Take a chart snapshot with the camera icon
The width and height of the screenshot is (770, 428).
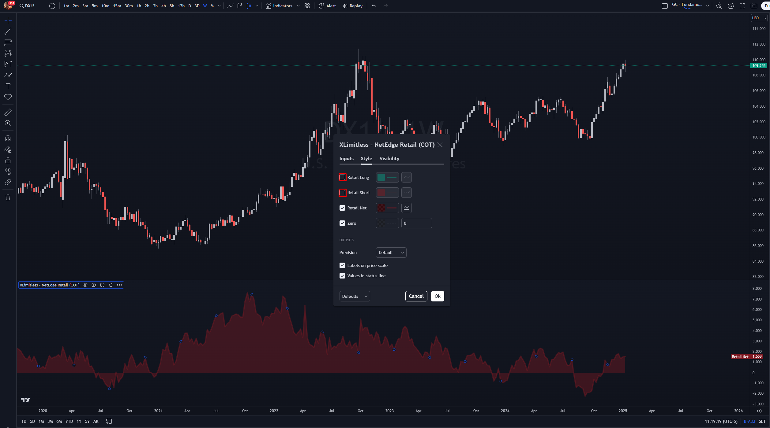click(x=754, y=6)
